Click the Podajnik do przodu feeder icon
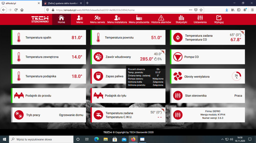This screenshot has width=256, height=143. click(x=19, y=95)
